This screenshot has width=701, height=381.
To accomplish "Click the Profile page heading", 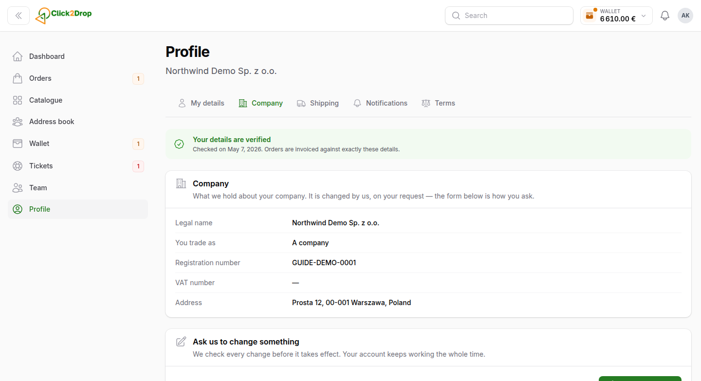I will click(187, 52).
